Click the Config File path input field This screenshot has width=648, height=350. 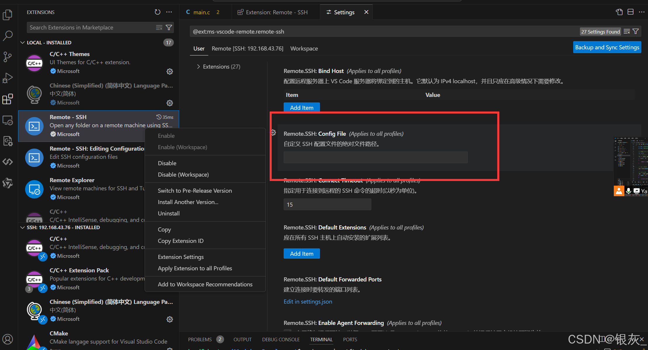click(375, 157)
